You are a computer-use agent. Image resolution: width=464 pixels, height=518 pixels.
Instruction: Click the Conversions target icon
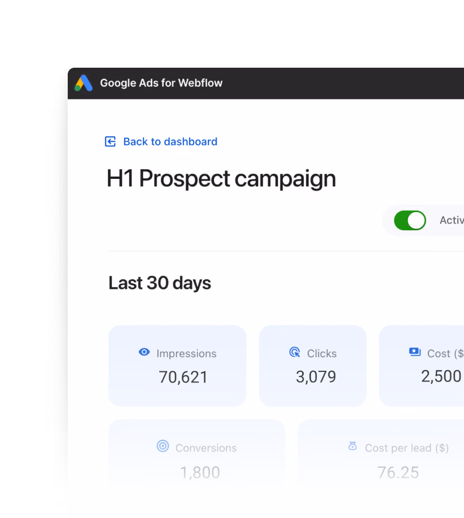coord(163,446)
